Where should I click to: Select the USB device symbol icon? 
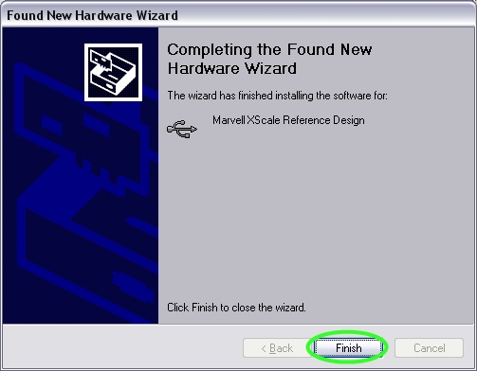(182, 129)
